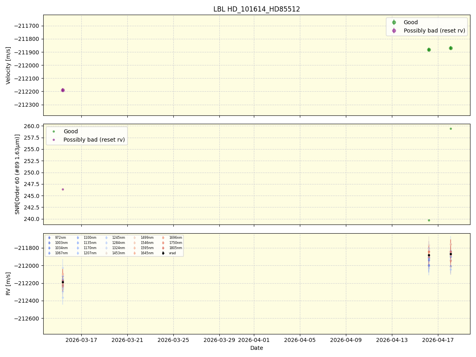This screenshot has height=357, width=476.
Task: Click the green SNR point near 259.5
Action: 451,129
